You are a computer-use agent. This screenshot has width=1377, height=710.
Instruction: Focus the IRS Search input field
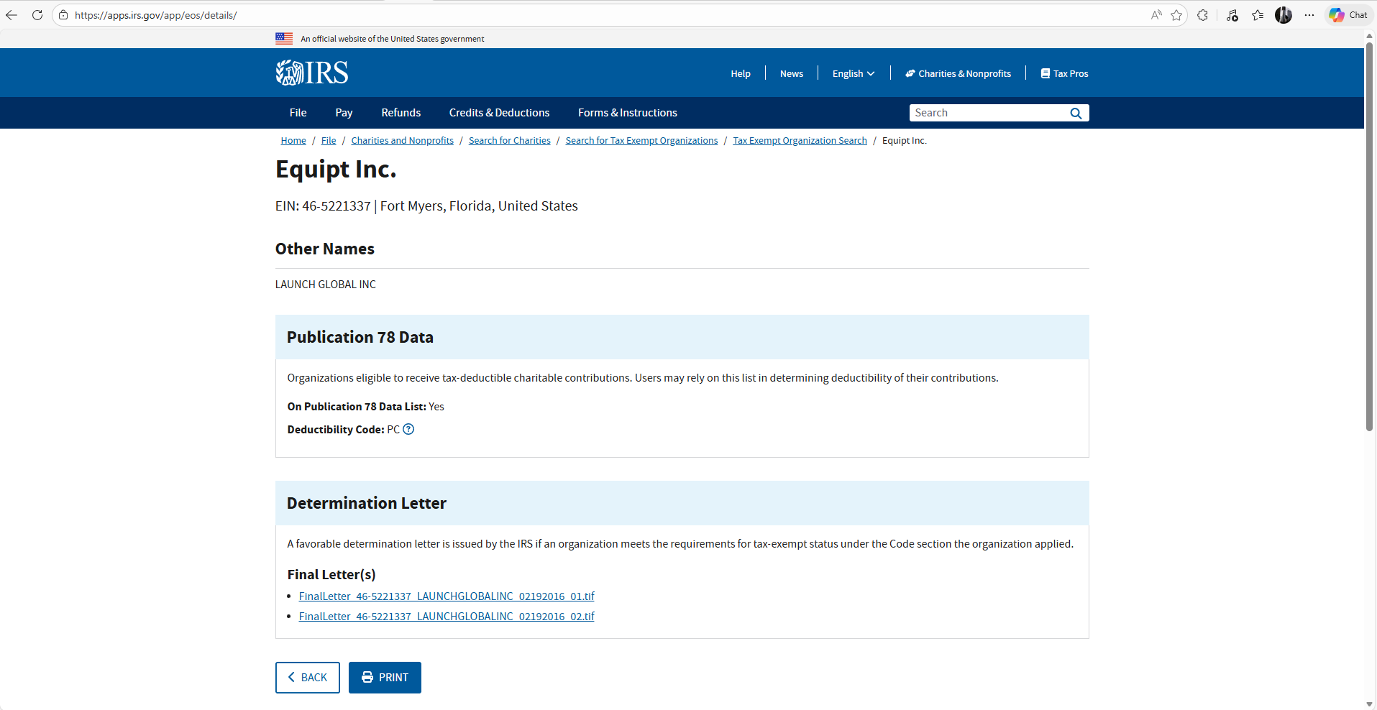pos(989,113)
